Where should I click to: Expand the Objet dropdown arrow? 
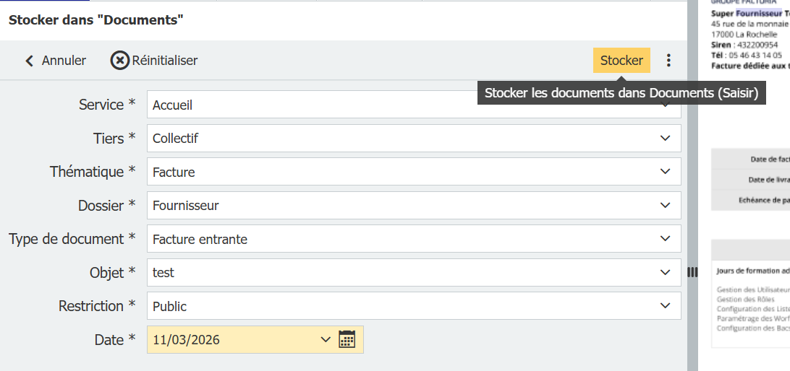tap(666, 272)
